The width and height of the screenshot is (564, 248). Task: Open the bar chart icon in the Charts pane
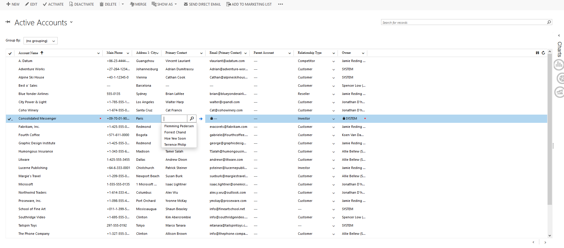(559, 65)
